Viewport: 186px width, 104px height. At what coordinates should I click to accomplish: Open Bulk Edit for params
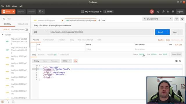[x=178, y=45]
